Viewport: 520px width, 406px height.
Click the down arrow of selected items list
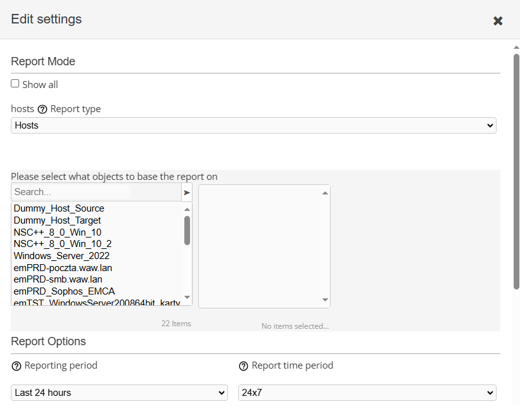coord(325,300)
